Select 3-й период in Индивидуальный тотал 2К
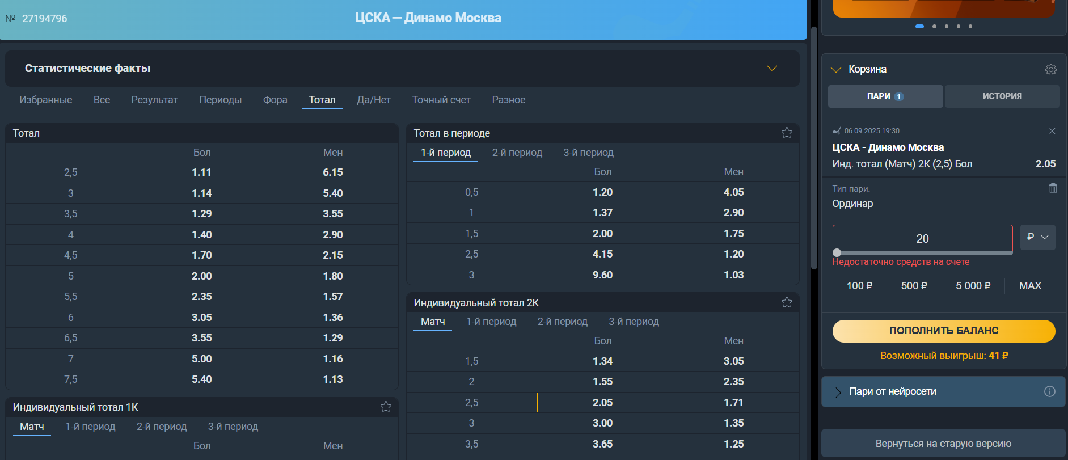The image size is (1068, 460). pos(634,322)
